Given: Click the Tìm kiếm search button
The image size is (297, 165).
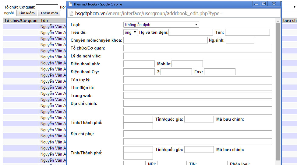Looking at the screenshot, I should click(x=27, y=13).
